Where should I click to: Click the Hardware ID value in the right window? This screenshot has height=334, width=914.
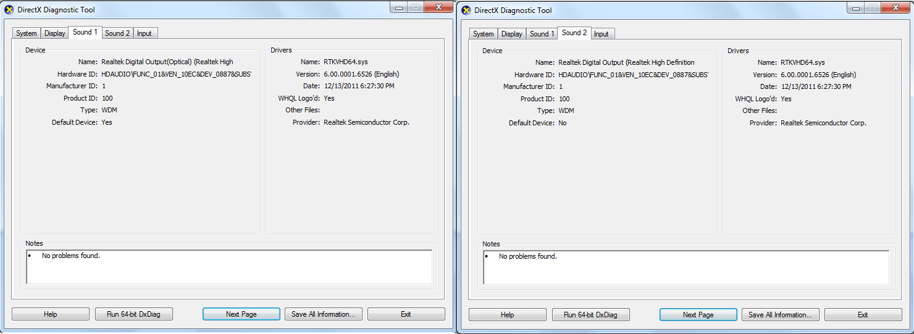(634, 75)
